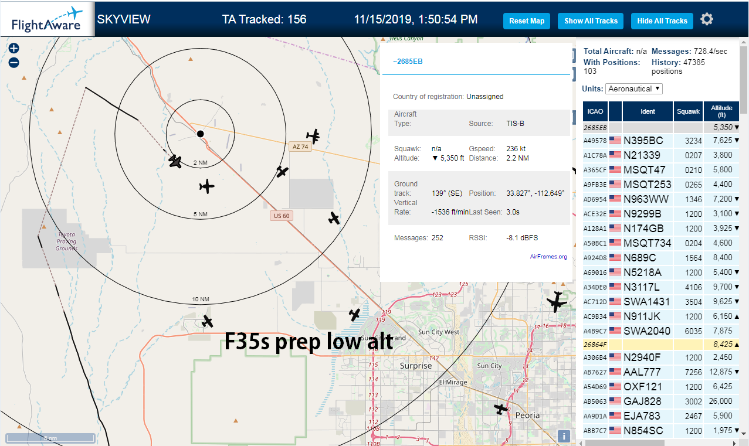
Task: Zoom in the map with plus button
Action: 14,49
